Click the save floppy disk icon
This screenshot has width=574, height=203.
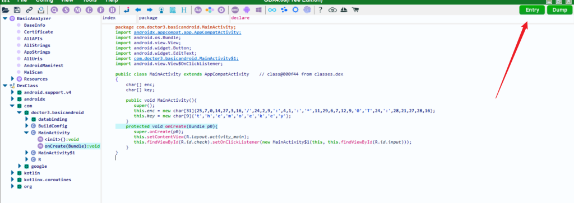pyautogui.click(x=17, y=10)
